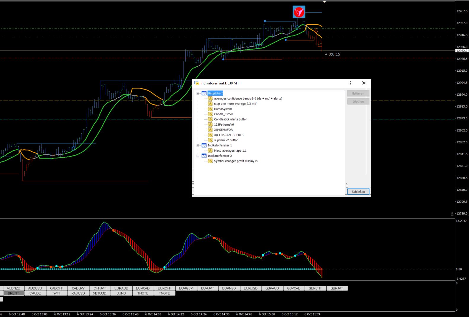Click the Hauptchart window icon in the tree
Image resolution: width=469 pixels, height=317 pixels.
pos(204,93)
